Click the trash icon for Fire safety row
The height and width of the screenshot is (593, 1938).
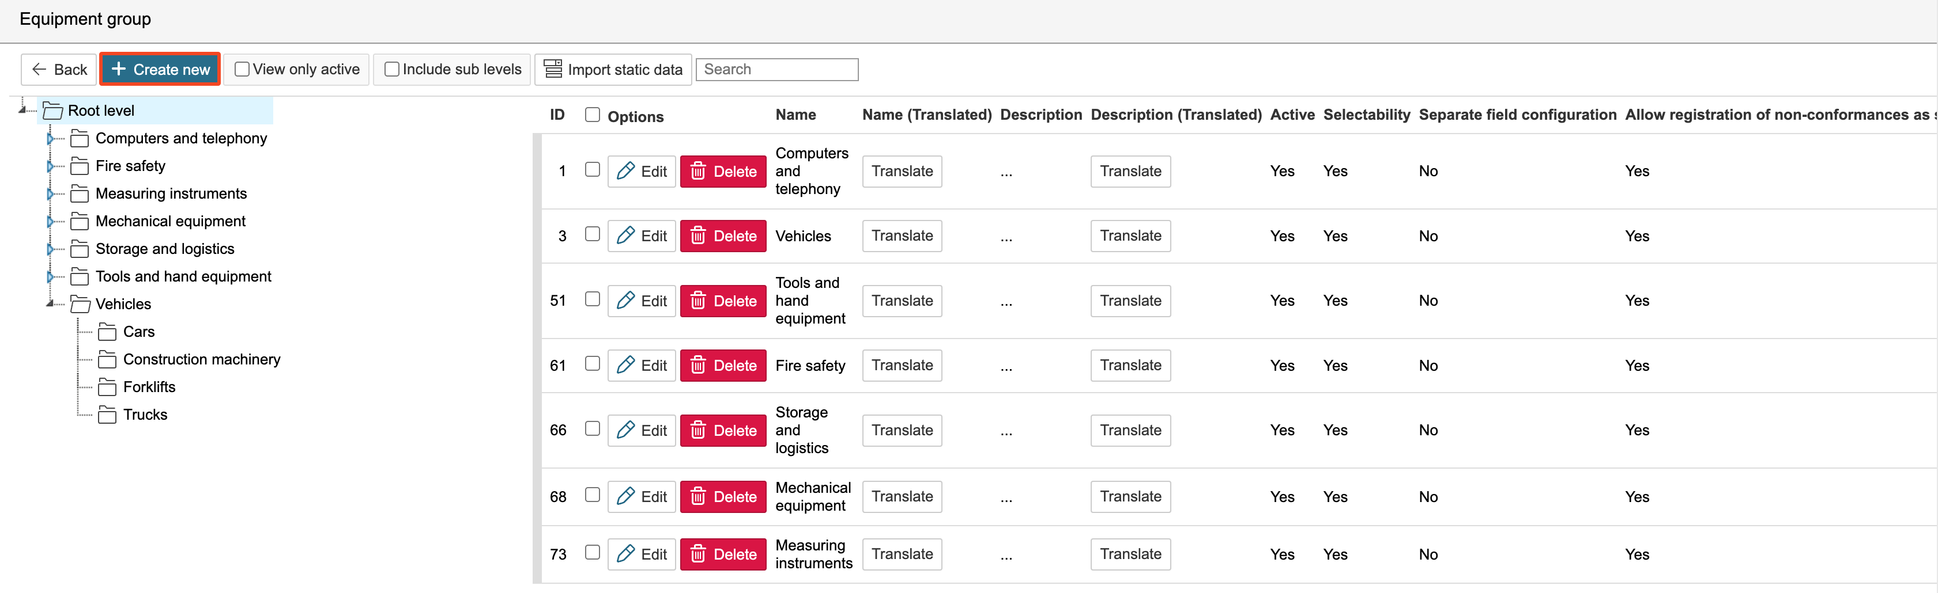[x=698, y=365]
